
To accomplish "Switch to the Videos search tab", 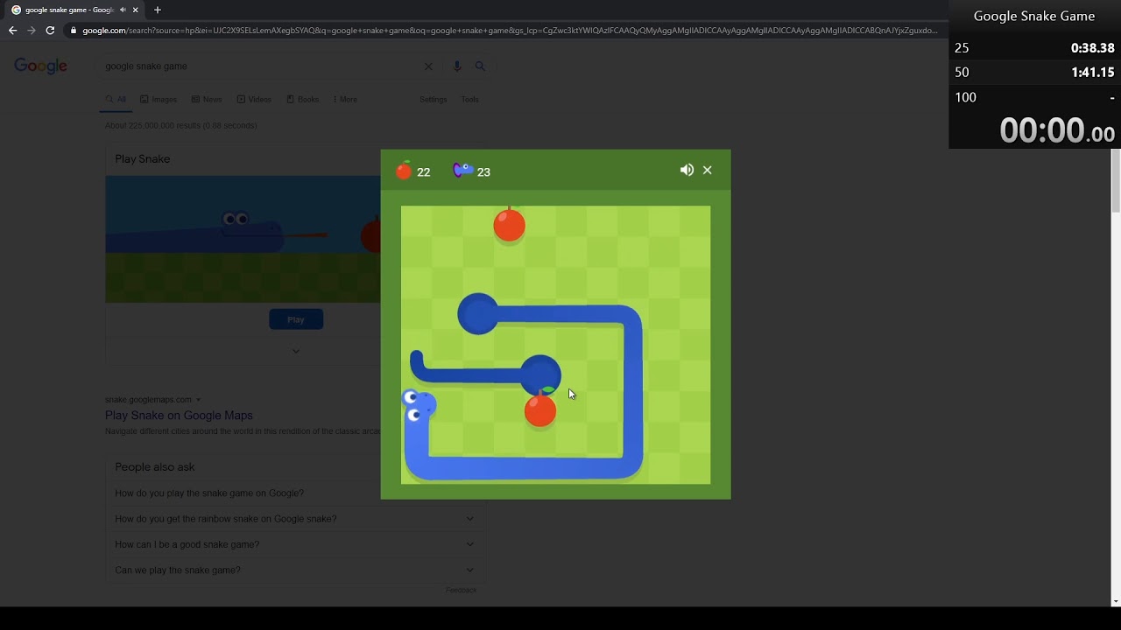I will tap(254, 100).
